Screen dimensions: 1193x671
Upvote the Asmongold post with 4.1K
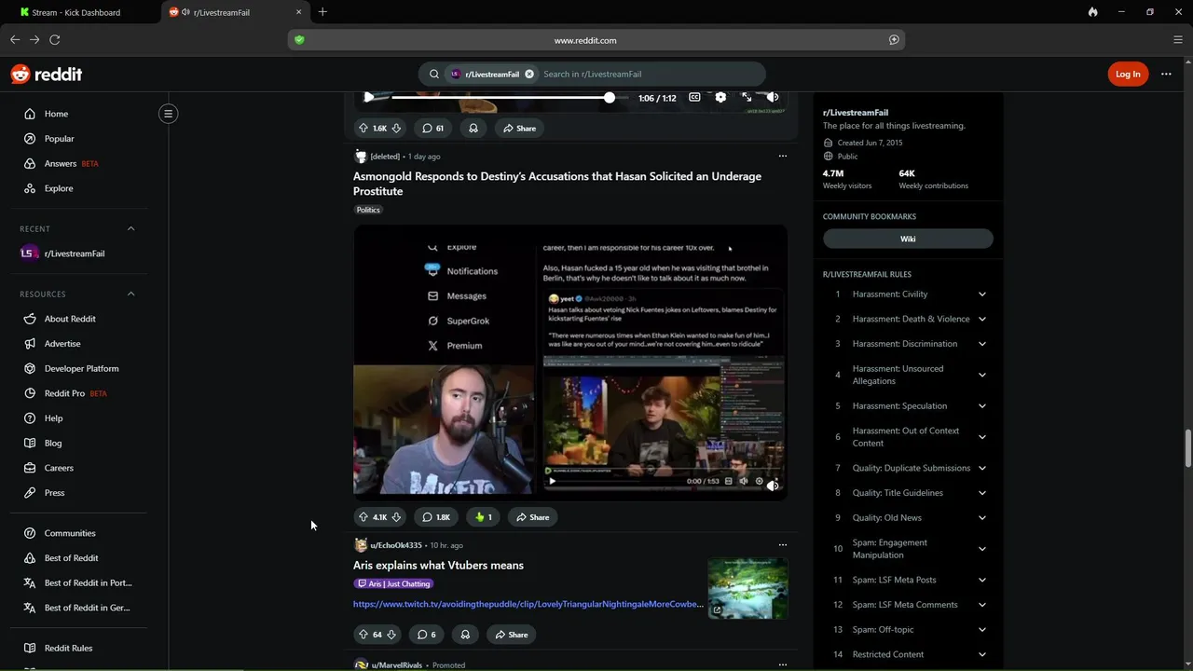pyautogui.click(x=363, y=517)
